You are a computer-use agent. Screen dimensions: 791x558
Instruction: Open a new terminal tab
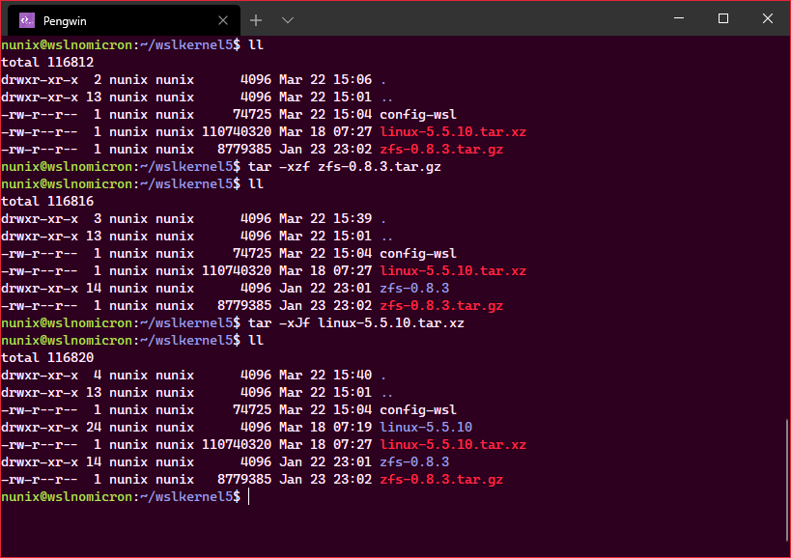[256, 20]
